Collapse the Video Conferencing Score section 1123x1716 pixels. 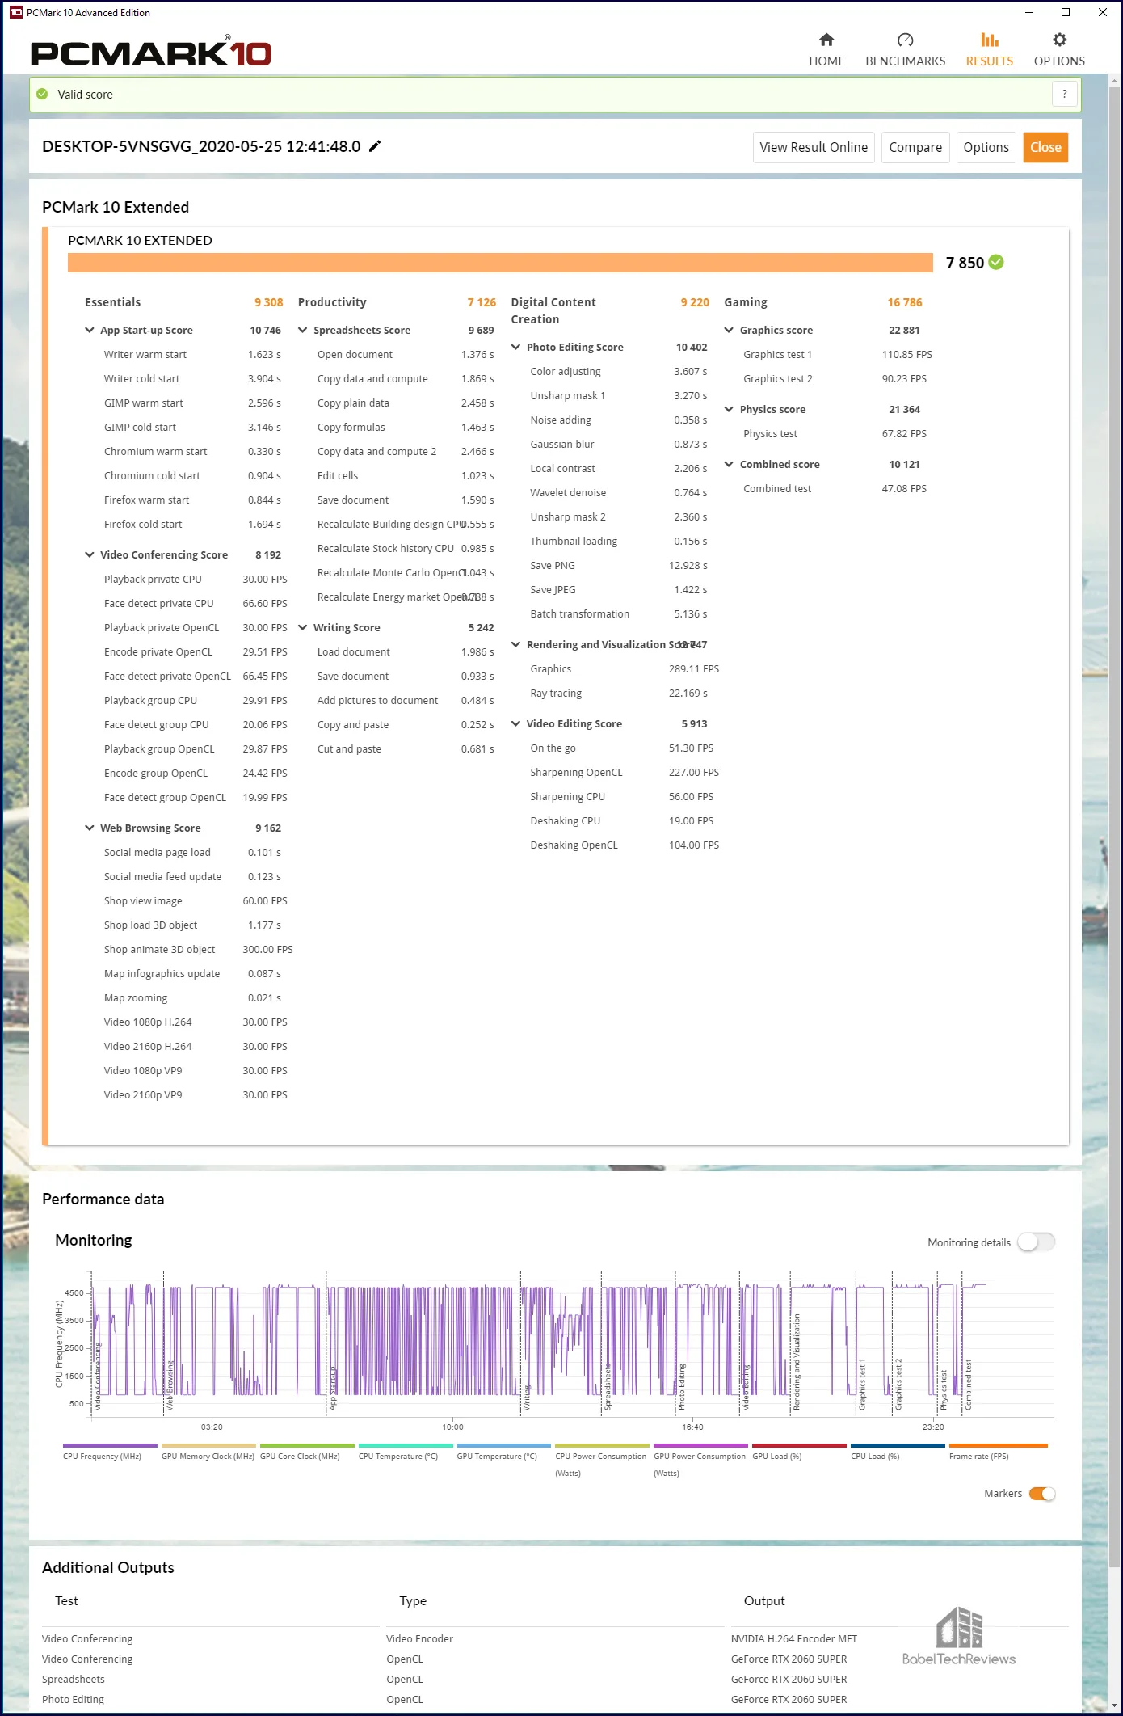[90, 554]
